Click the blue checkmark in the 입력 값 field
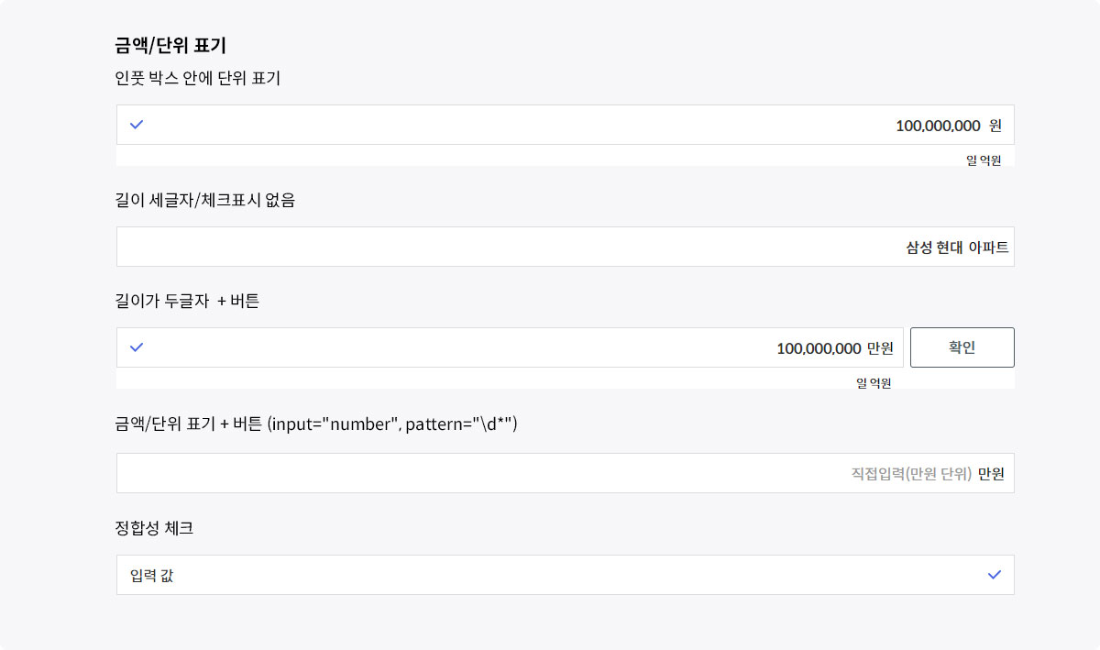 (995, 575)
